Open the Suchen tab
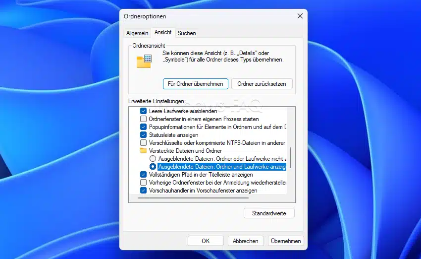Screen dimensions: 421x259 pyautogui.click(x=187, y=33)
